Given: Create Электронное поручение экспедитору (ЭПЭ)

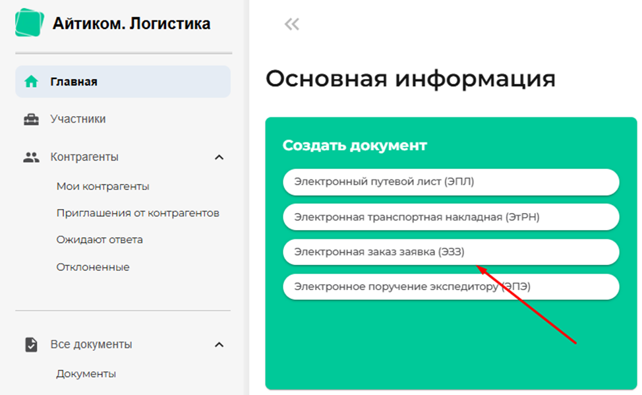Looking at the screenshot, I should pyautogui.click(x=451, y=287).
